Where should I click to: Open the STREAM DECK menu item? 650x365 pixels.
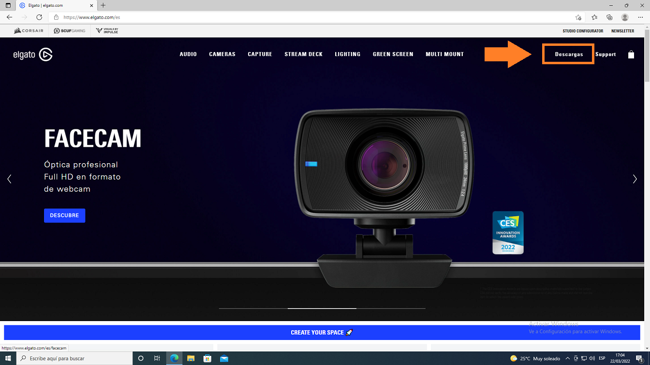(x=303, y=54)
